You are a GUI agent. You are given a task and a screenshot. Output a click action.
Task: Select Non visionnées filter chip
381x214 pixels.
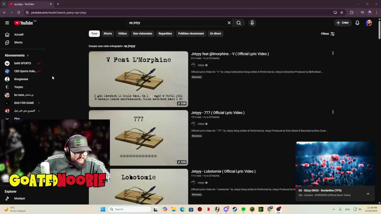coord(143,34)
